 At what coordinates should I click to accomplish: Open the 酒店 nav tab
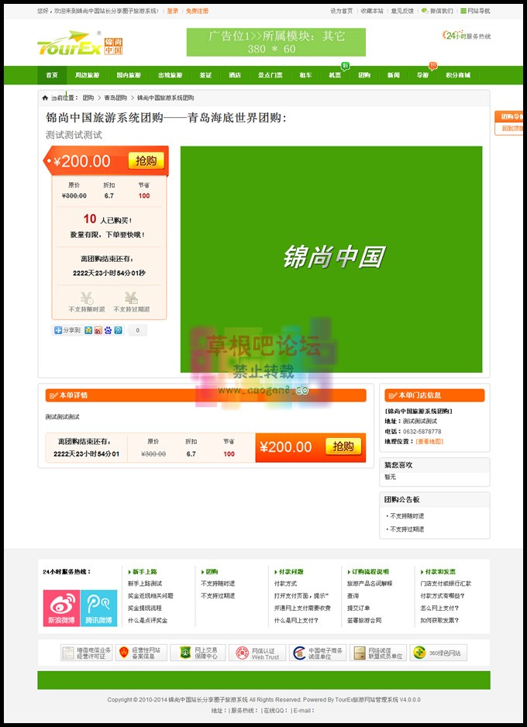click(x=235, y=75)
